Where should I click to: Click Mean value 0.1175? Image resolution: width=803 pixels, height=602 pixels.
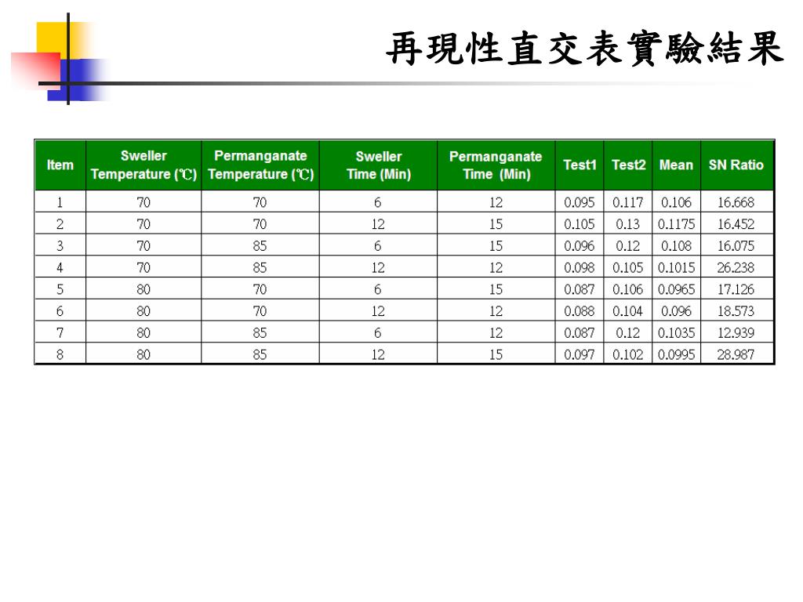[x=677, y=223]
